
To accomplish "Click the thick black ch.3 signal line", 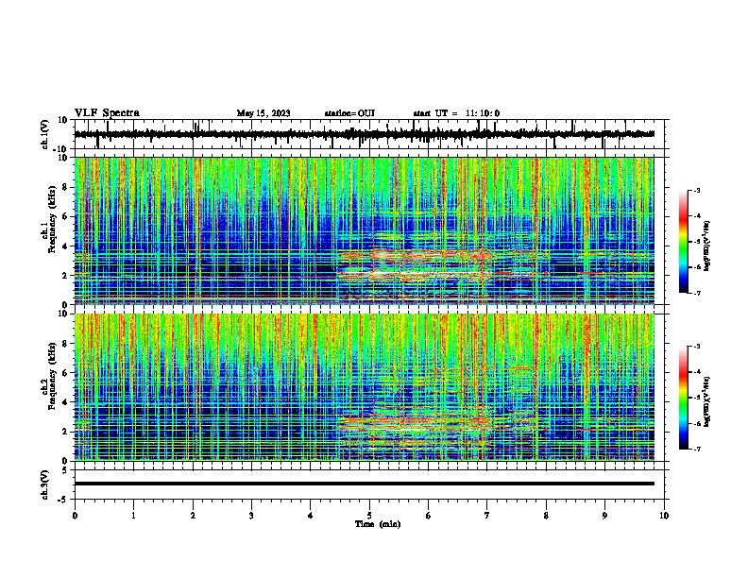I will point(364,484).
